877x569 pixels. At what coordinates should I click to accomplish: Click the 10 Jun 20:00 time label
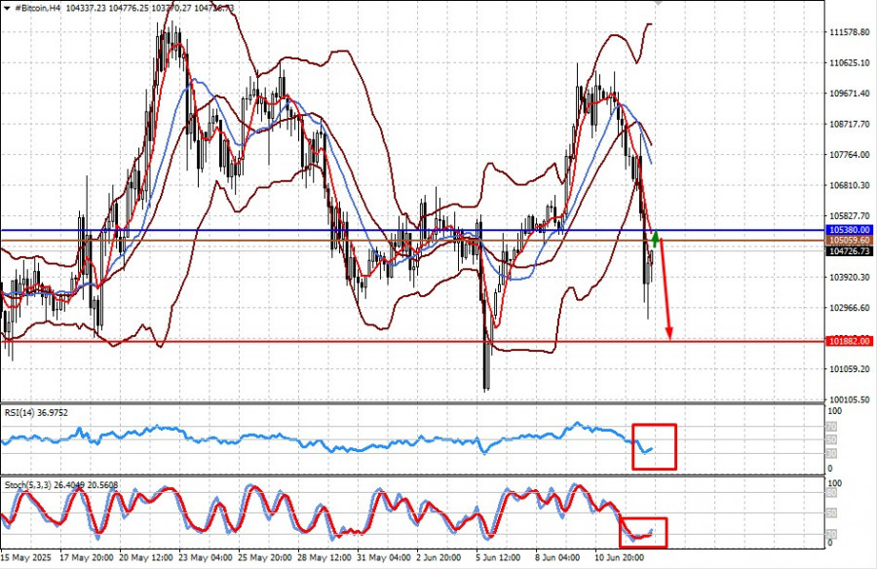point(619,558)
